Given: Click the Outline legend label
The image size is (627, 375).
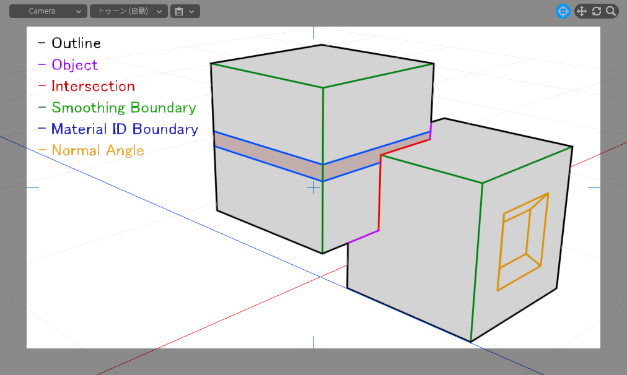Looking at the screenshot, I should 76,43.
